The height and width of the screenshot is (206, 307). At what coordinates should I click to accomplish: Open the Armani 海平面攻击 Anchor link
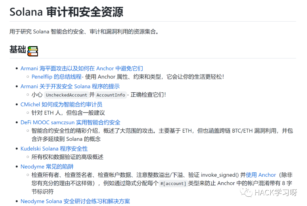(82, 68)
